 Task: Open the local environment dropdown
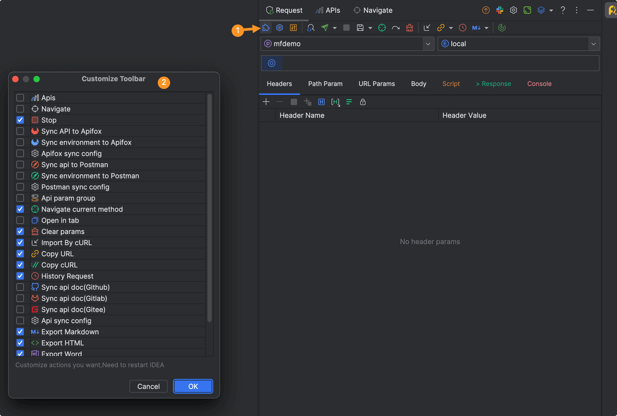(x=593, y=44)
